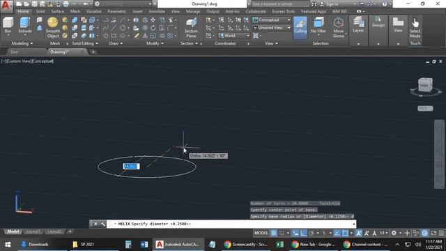The width and height of the screenshot is (446, 251).
Task: Click the dynamic input diameter value box
Action: (x=131, y=166)
